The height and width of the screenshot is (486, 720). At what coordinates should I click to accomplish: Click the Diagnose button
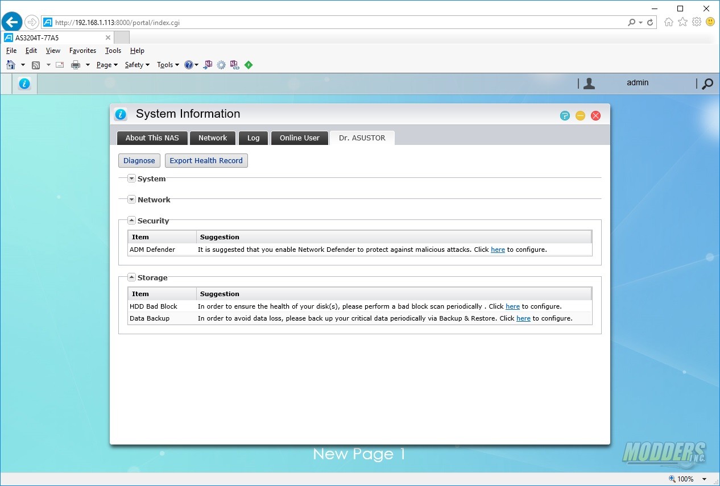(x=139, y=160)
